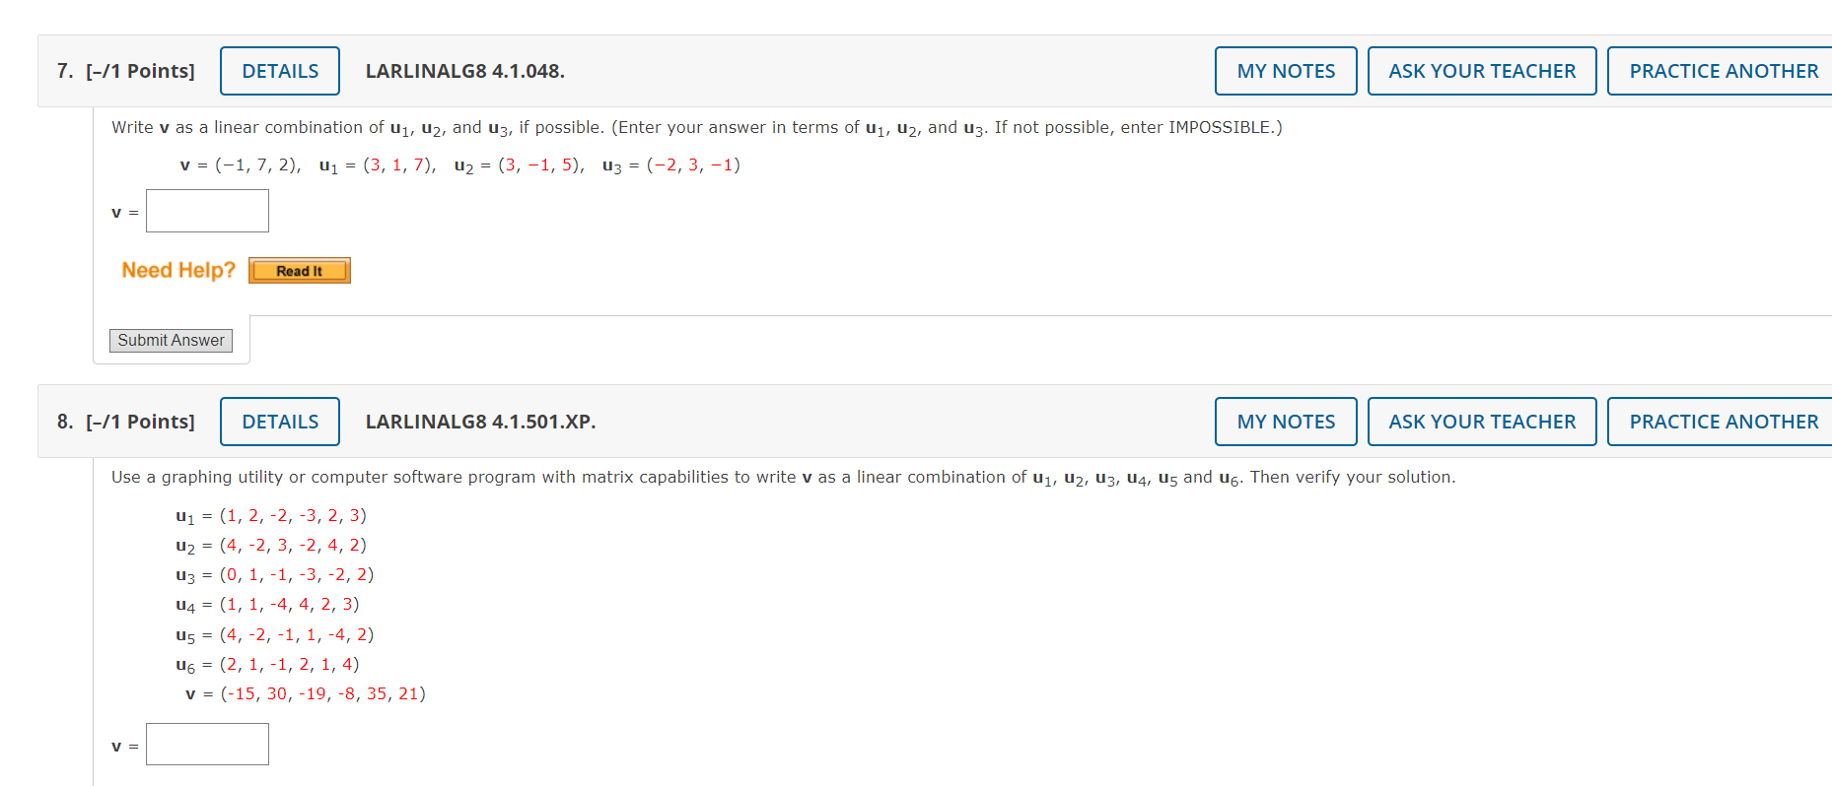Click Submit Answer for problem 7

[171, 340]
